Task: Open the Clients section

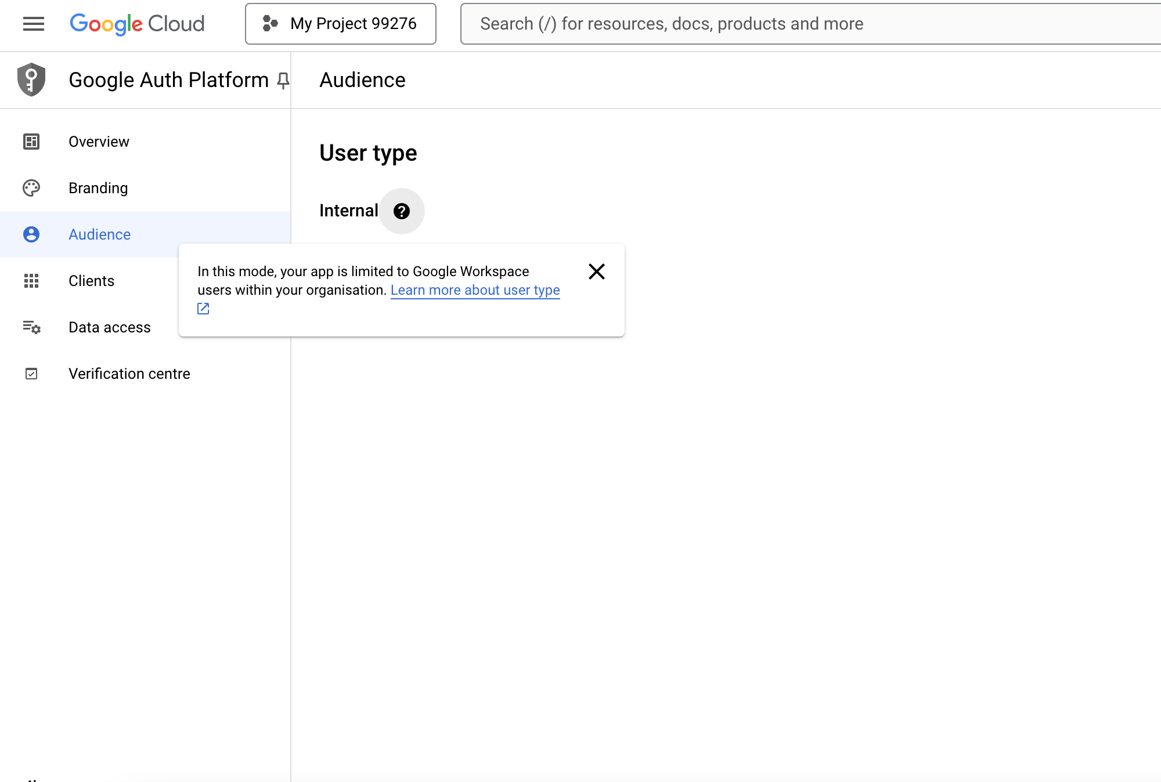Action: [91, 281]
